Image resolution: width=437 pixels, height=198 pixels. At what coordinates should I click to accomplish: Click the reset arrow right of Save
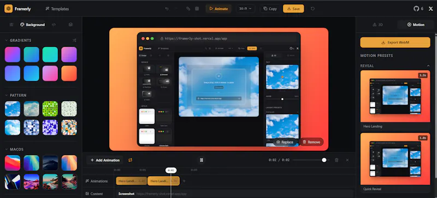(x=312, y=9)
